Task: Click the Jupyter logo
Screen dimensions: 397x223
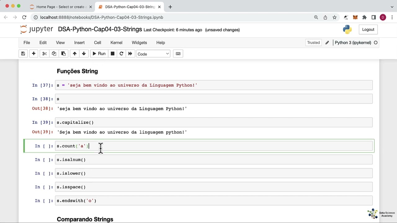Action: [x=37, y=29]
